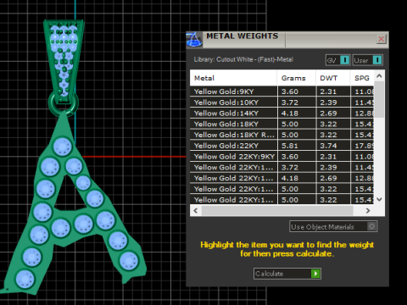Click the green arrow on Calculate

(x=315, y=274)
